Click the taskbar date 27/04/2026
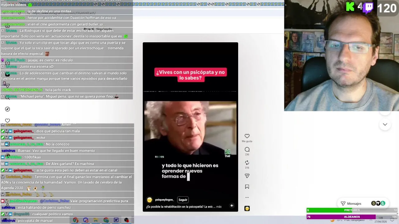This screenshot has width=399, height=224. pyautogui.click(x=381, y=222)
